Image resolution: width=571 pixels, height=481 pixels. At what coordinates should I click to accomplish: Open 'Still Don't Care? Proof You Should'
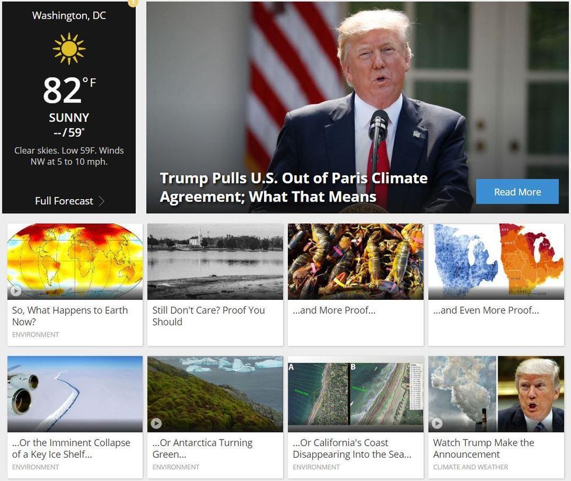point(209,316)
